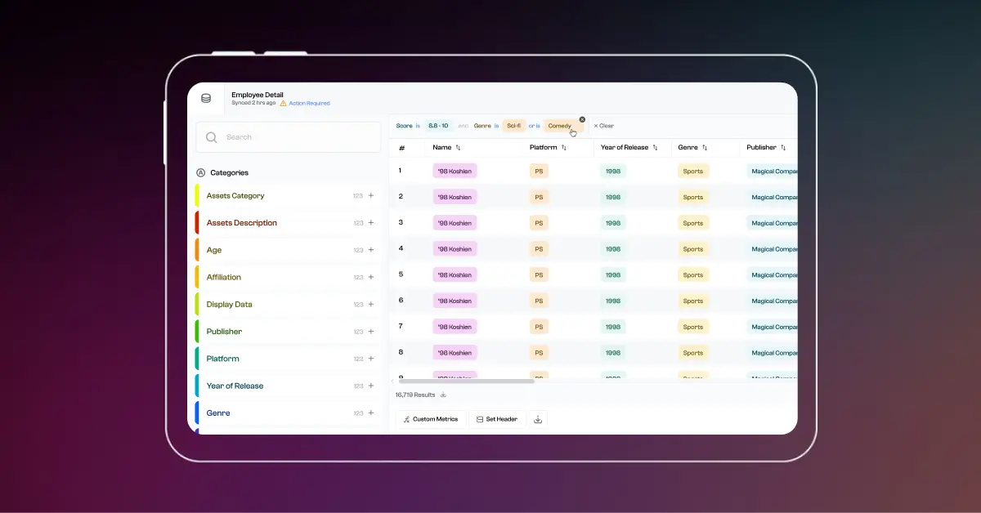The image size is (981, 513).
Task: Click the download icon next to Set Header
Action: (x=537, y=418)
